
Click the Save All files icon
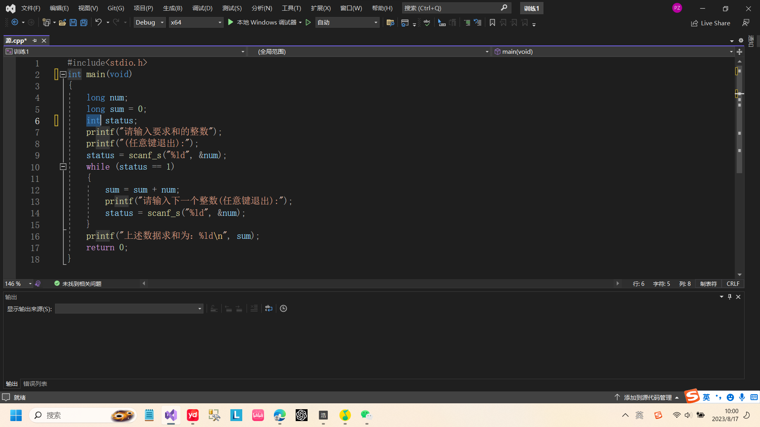pyautogui.click(x=84, y=23)
